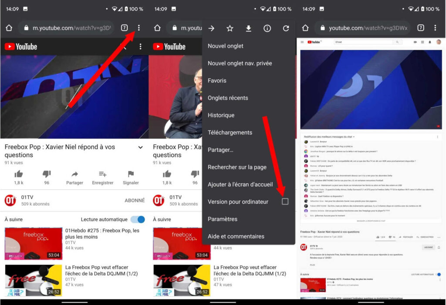Image resolution: width=446 pixels, height=305 pixels.
Task: Tap Signaler flag icon in left screenshot
Action: click(131, 174)
